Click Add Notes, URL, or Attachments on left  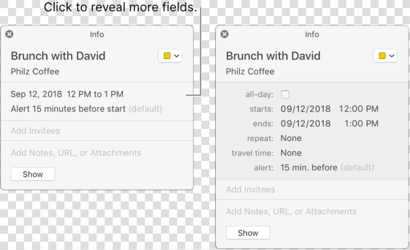click(x=76, y=153)
